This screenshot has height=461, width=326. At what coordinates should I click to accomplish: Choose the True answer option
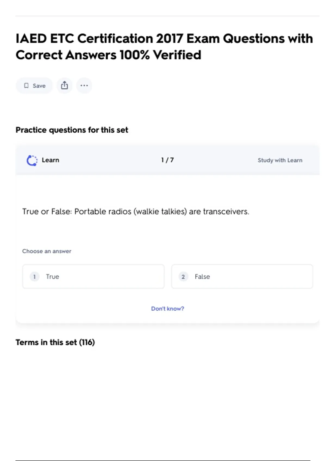pyautogui.click(x=93, y=277)
